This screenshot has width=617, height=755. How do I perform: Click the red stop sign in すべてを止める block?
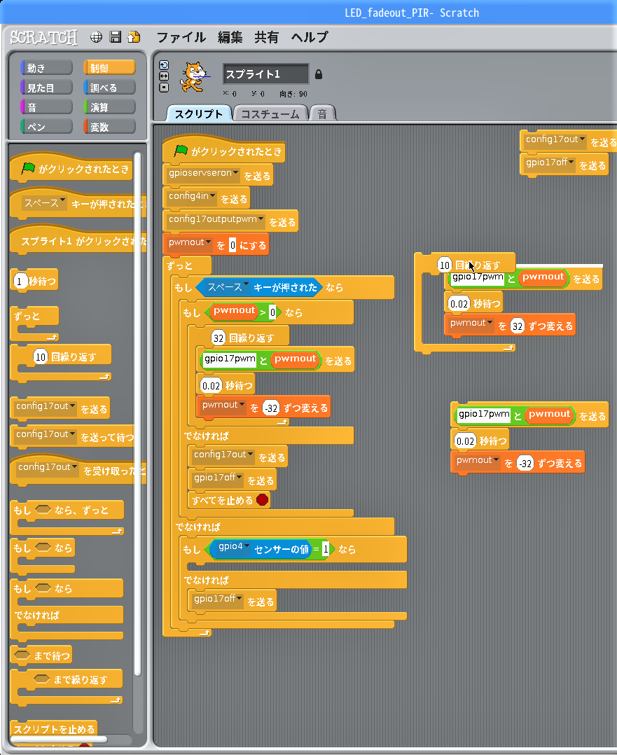263,500
